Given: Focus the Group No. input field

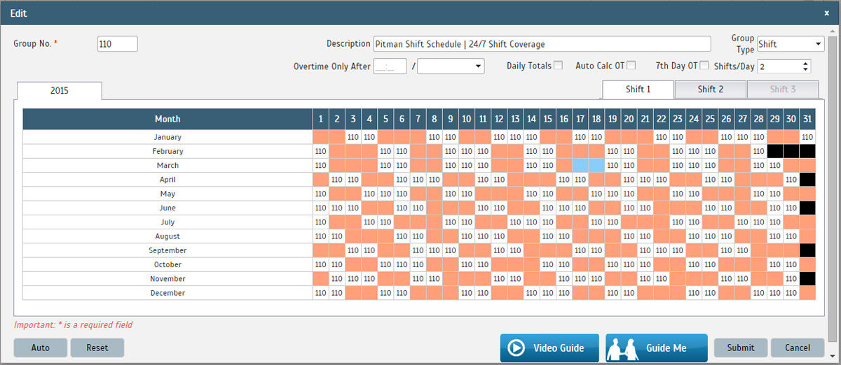Looking at the screenshot, I should click(117, 44).
